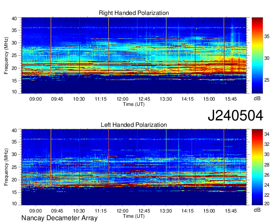Click 40 MHz tick on top plot
The height and width of the screenshot is (223, 274).
point(14,19)
